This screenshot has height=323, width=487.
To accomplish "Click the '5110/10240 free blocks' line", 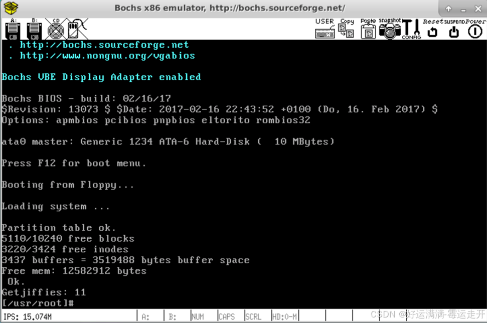I will [x=68, y=239].
